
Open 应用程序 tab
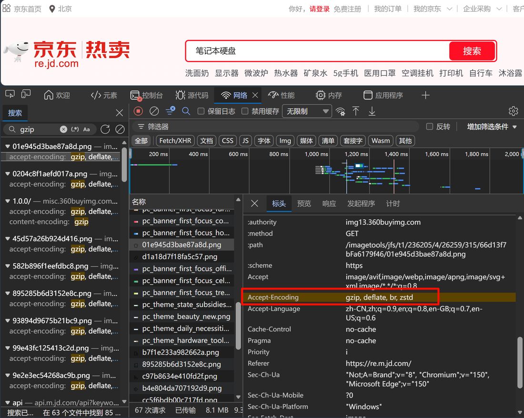tap(383, 95)
